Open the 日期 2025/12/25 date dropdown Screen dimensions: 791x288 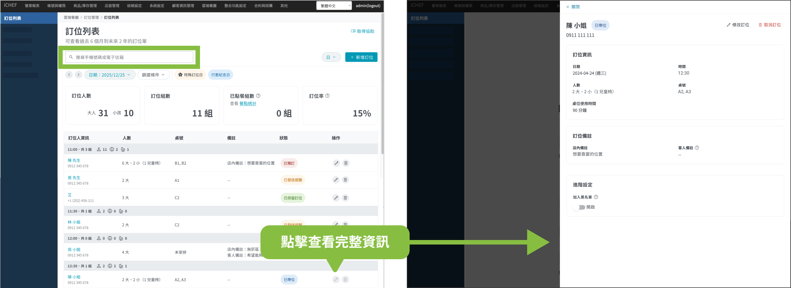(x=110, y=75)
